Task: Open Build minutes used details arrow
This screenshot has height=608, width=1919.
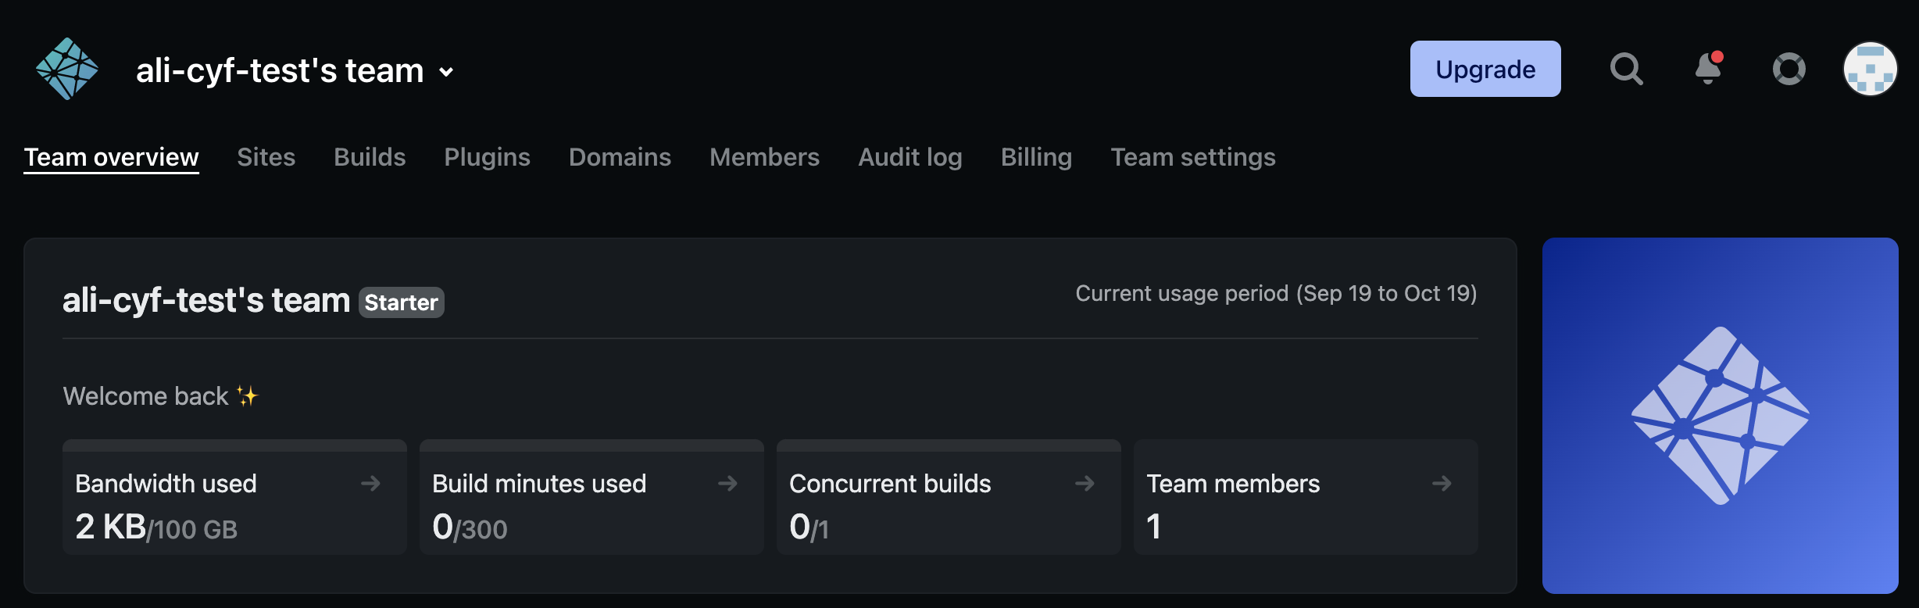Action: click(728, 484)
